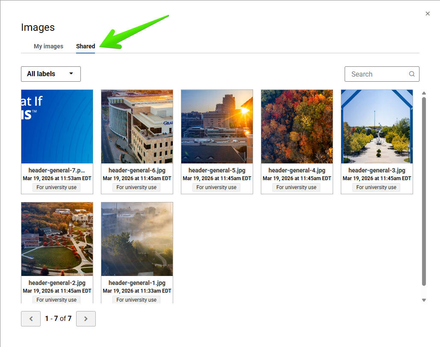Select the Shared tab
440x347 pixels.
click(x=85, y=46)
